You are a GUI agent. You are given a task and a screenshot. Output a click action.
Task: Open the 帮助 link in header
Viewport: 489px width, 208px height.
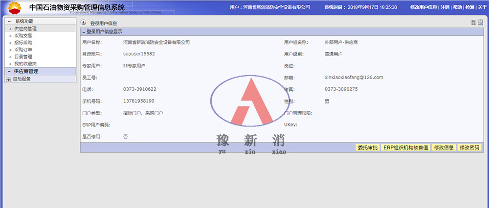tap(457, 7)
